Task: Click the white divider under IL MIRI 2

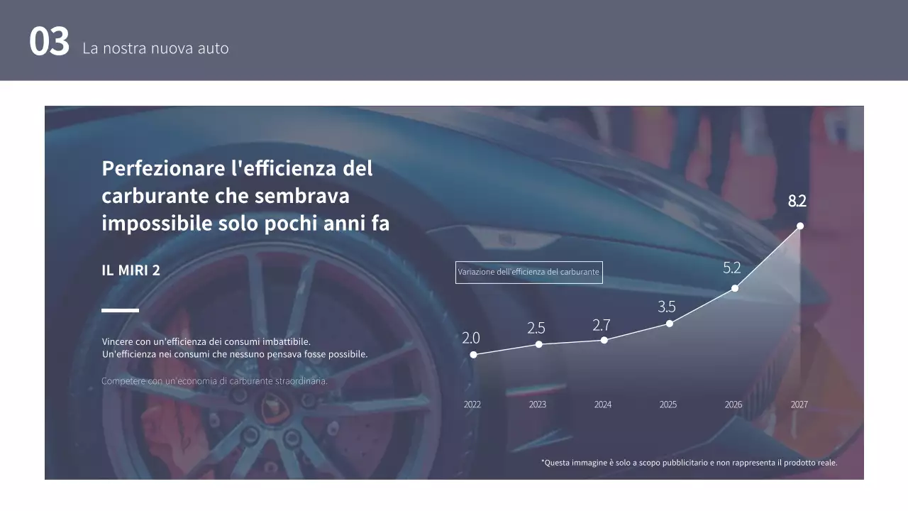Action: pyautogui.click(x=119, y=310)
